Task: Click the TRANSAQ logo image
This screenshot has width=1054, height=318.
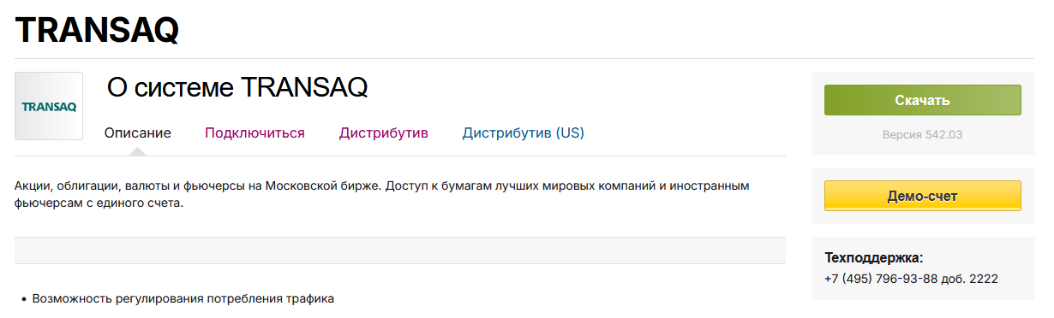Action: [x=49, y=106]
